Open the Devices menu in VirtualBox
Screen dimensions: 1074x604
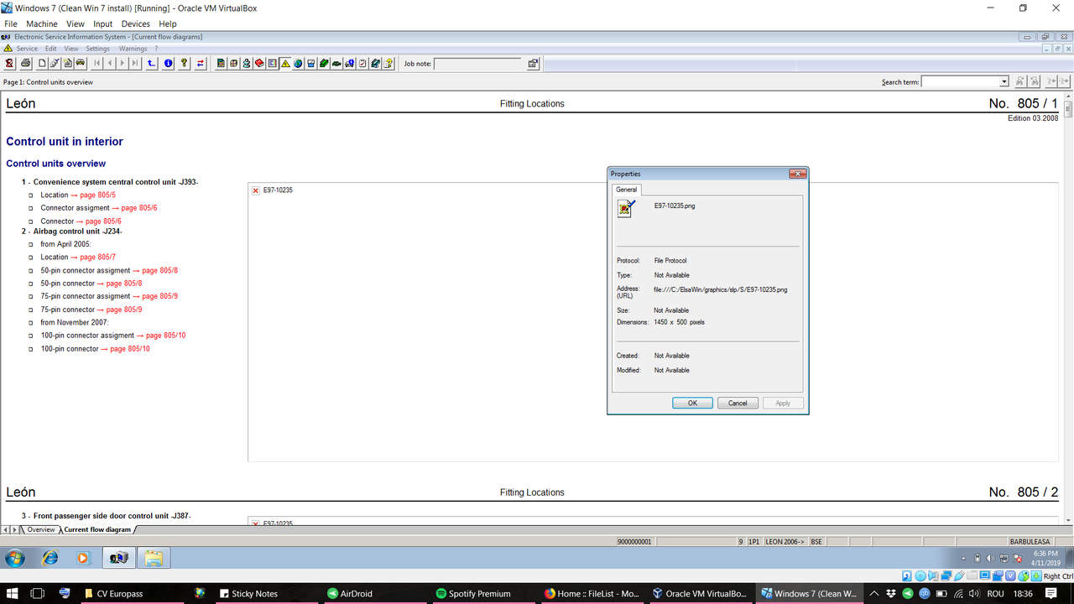[x=135, y=24]
